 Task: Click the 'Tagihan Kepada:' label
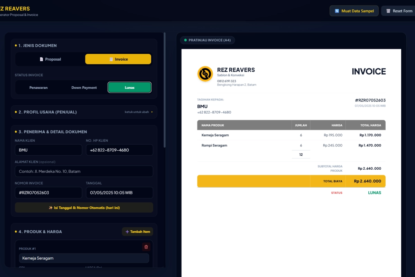point(211,100)
